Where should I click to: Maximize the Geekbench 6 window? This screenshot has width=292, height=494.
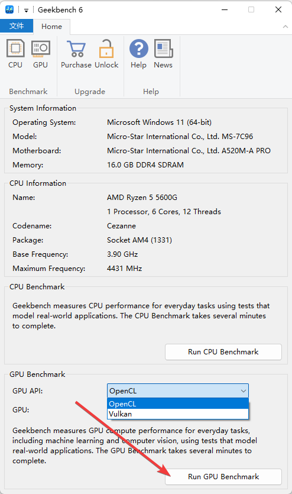(x=251, y=10)
